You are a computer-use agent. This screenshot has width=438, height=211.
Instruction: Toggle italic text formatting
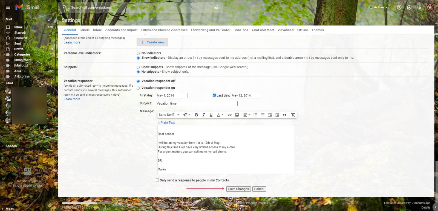204,115
